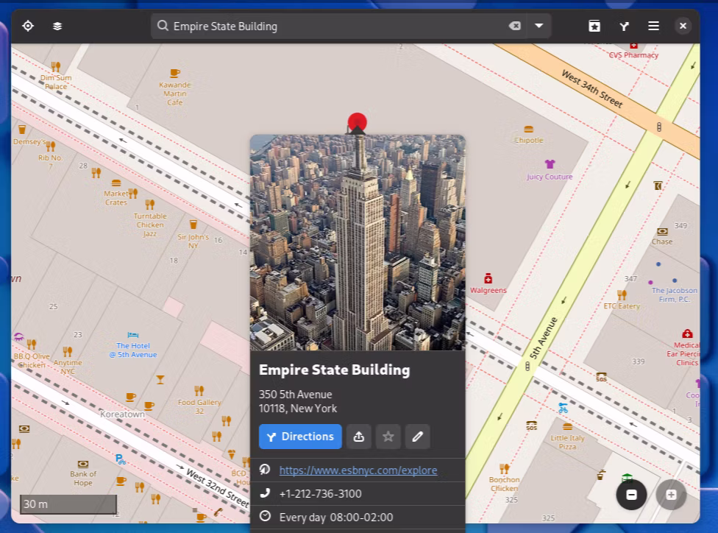Expand the search results dropdown arrow
This screenshot has height=533, width=718.
[x=538, y=26]
